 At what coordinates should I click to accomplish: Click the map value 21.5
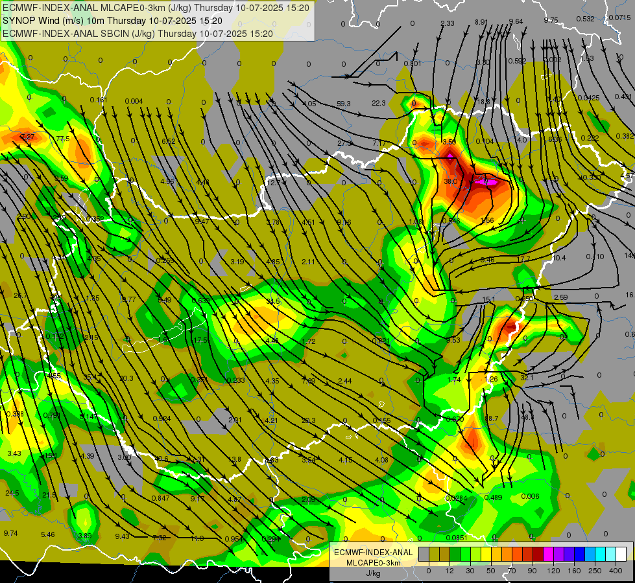pos(49,495)
